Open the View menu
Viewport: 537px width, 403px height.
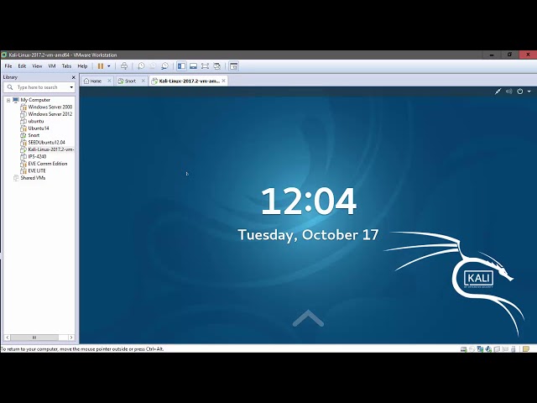click(37, 66)
